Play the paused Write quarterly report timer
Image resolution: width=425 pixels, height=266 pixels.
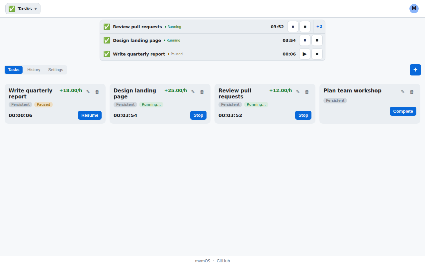click(305, 54)
